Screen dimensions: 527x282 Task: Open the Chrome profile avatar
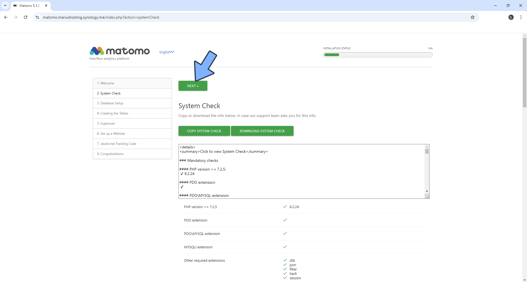(511, 17)
